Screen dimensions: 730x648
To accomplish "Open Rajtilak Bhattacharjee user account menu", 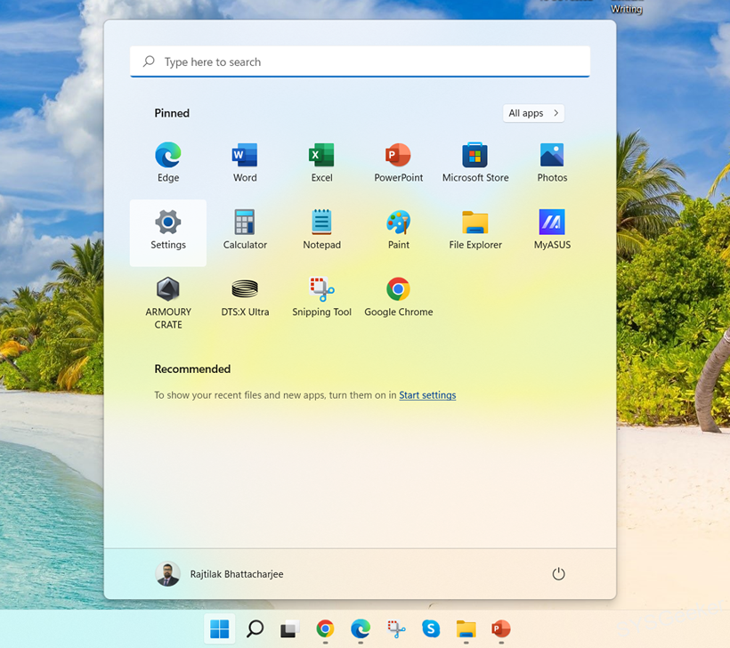I will [219, 574].
